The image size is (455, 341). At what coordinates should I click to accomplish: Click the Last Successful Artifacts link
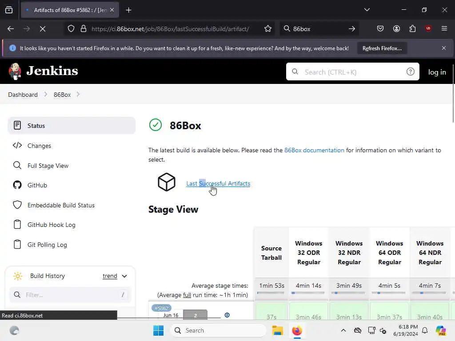[x=218, y=183]
